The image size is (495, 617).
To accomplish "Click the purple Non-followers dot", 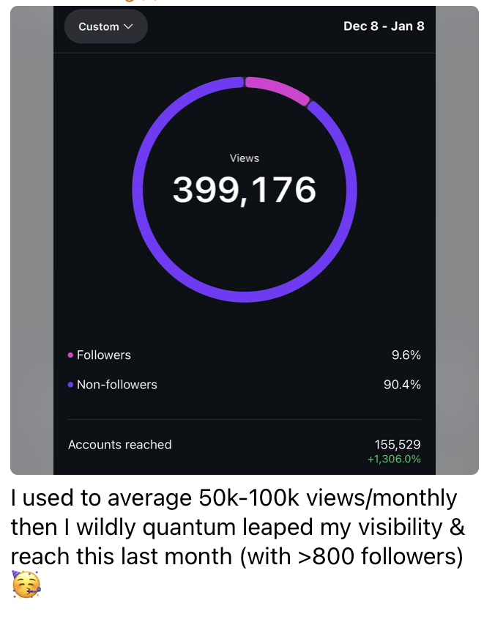I will 70,385.
